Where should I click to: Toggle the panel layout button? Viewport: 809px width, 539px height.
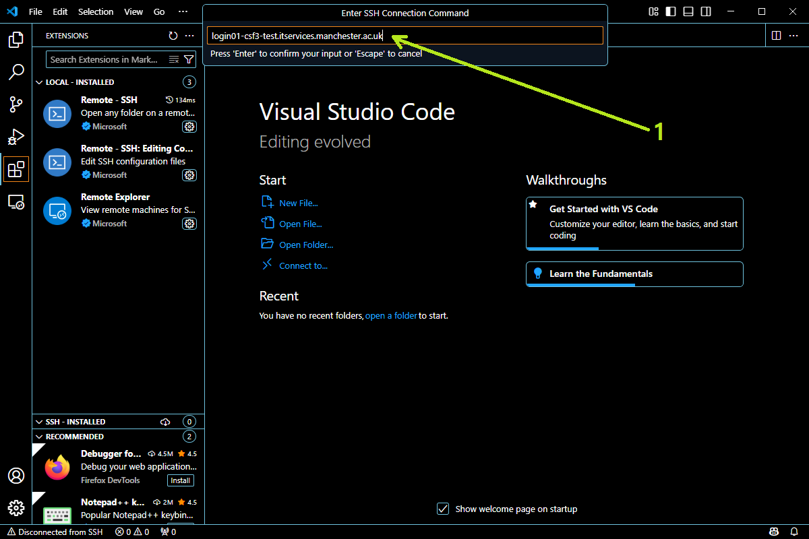[688, 12]
